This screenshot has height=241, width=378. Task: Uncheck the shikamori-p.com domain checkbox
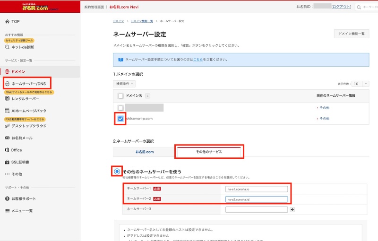tap(120, 119)
